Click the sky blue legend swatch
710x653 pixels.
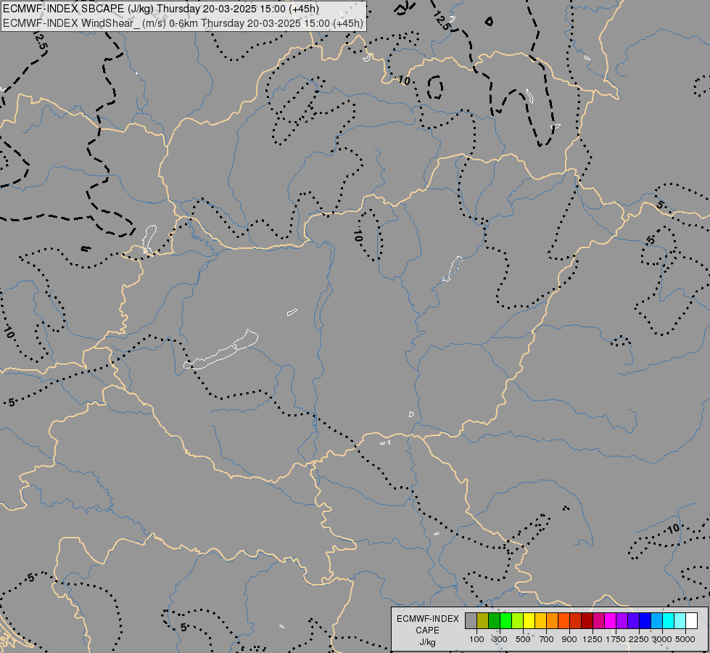coord(656,620)
